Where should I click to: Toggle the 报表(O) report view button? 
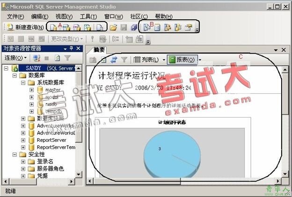[x=182, y=60]
